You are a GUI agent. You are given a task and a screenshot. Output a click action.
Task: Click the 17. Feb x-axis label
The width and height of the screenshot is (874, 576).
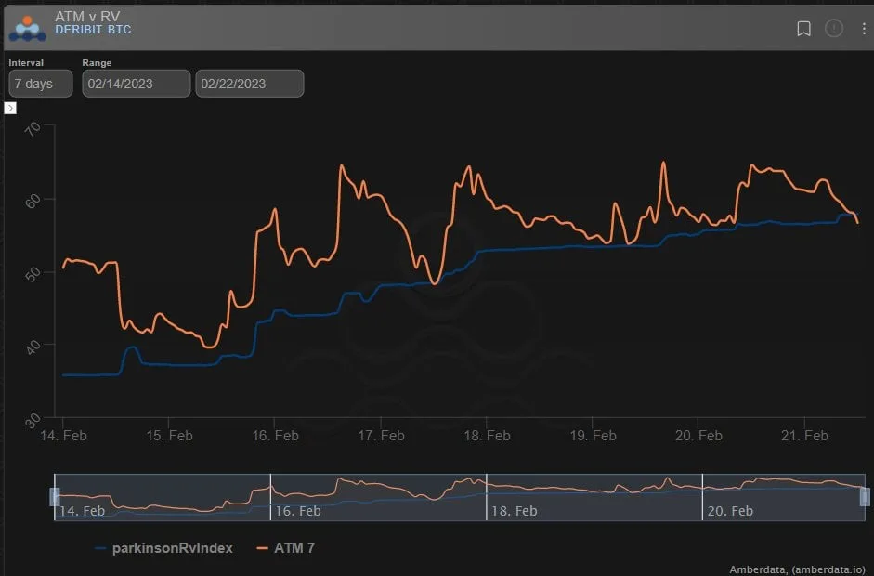click(x=381, y=436)
